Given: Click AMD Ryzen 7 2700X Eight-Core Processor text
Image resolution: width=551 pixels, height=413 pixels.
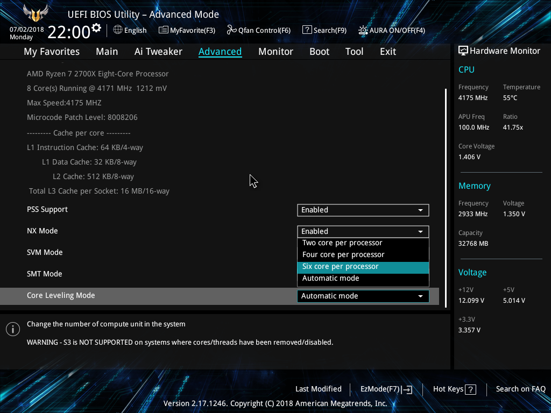Looking at the screenshot, I should pos(98,74).
